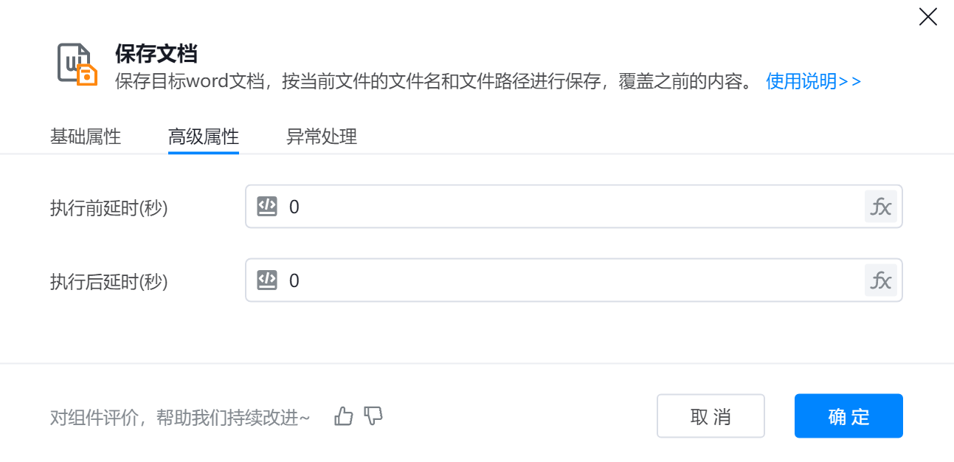The image size is (954, 462).
Task: Click the 保存文档 dialog title
Action: point(156,53)
